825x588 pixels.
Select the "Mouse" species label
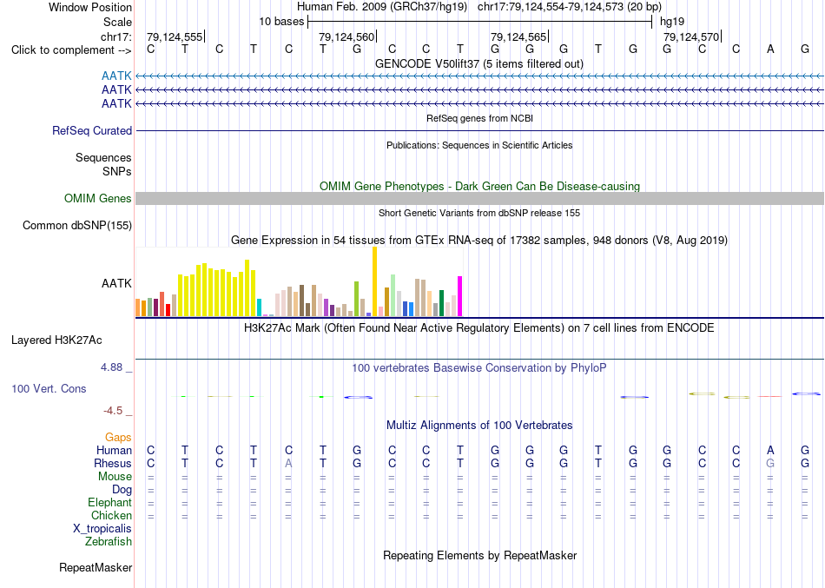(115, 477)
